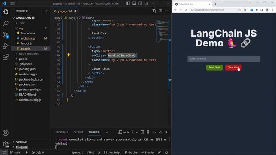Open globals.css in the explorer
This screenshot has height=155, width=276.
[28, 38]
